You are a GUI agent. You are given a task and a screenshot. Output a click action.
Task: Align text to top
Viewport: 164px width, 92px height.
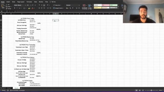[x=39, y=5]
